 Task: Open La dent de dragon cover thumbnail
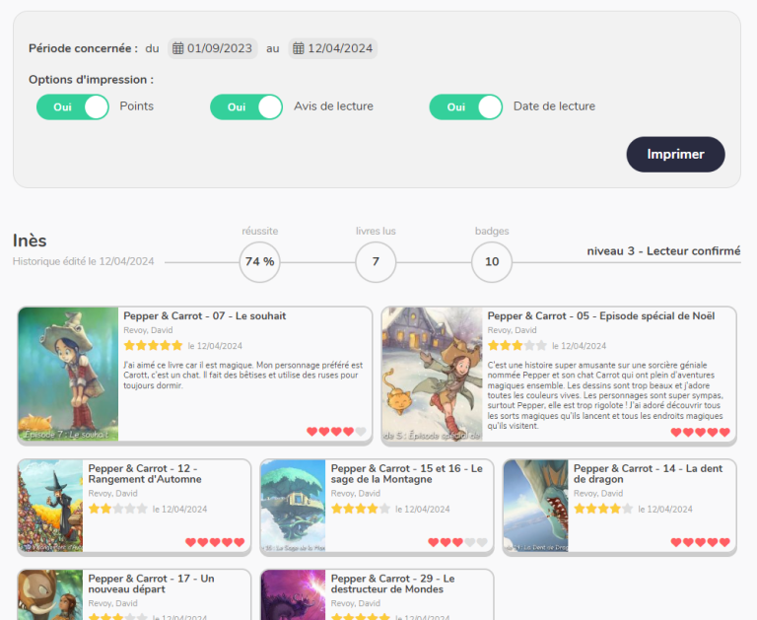click(x=535, y=505)
